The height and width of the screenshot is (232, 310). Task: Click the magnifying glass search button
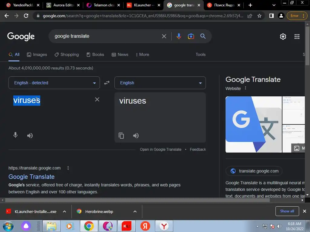203,36
